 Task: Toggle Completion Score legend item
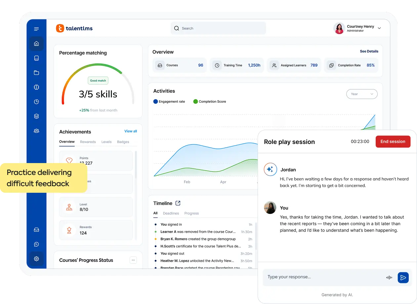(210, 102)
